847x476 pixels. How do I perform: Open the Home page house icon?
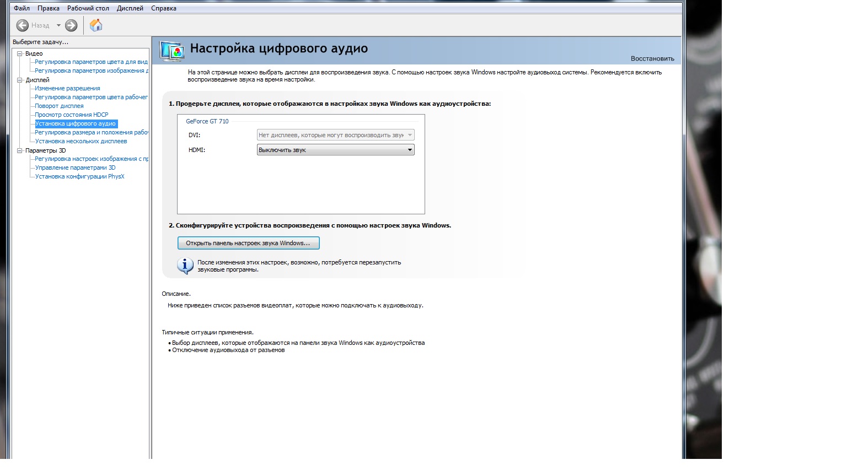96,25
